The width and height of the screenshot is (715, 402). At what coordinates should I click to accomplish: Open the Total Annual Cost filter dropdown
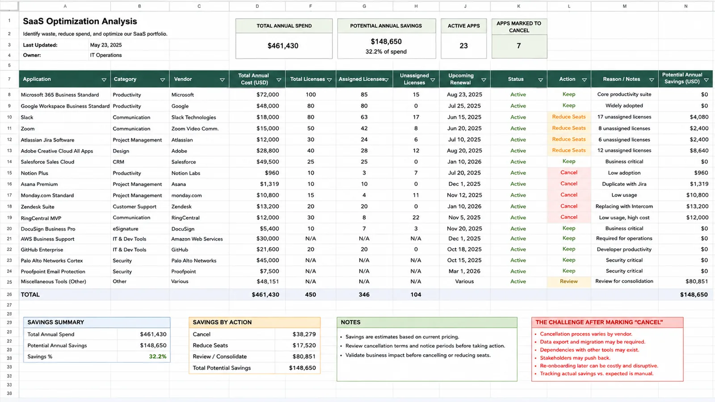279,80
